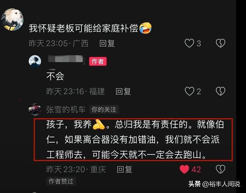This screenshot has width=246, height=193.
Task: Tap the 我怀疑老板可能给家庭补偿 comment text
Action: point(83,28)
